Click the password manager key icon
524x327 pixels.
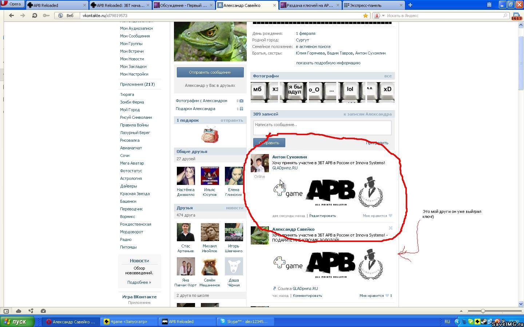(x=46, y=16)
